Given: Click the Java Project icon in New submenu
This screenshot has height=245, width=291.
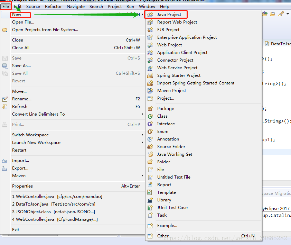Looking at the screenshot, I should (150, 15).
